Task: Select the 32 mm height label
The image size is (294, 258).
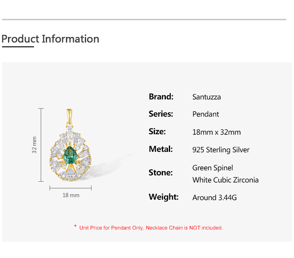Action: point(35,145)
